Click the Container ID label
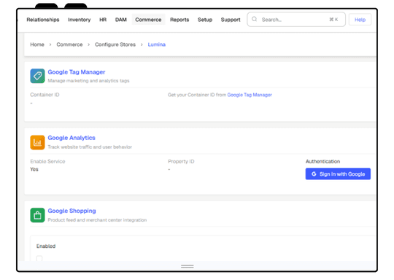Viewport: 394px width, 280px height. pos(45,95)
